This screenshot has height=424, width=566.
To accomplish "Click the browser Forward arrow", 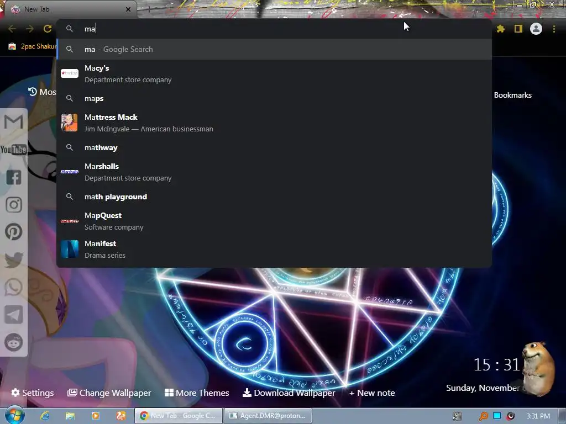I will click(30, 29).
